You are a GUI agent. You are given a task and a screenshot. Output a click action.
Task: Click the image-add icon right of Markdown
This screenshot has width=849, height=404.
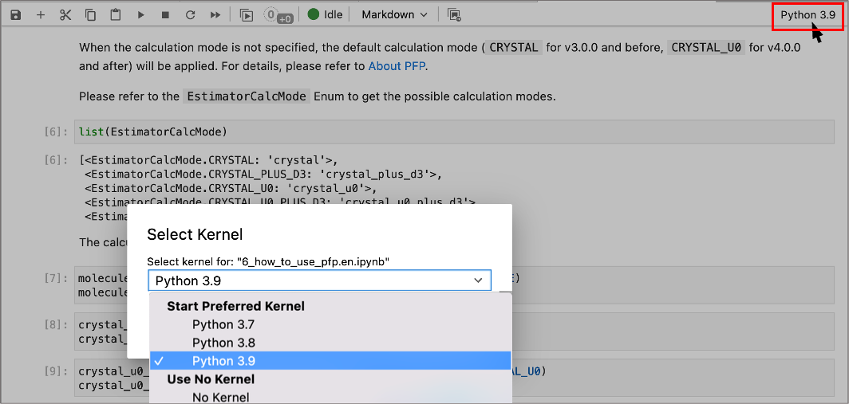tap(454, 14)
